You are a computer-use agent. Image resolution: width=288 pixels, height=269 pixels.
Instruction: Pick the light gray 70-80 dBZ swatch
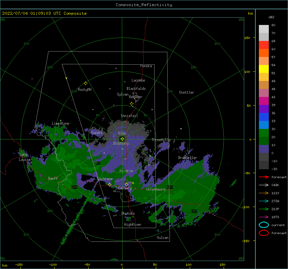point(264,29)
